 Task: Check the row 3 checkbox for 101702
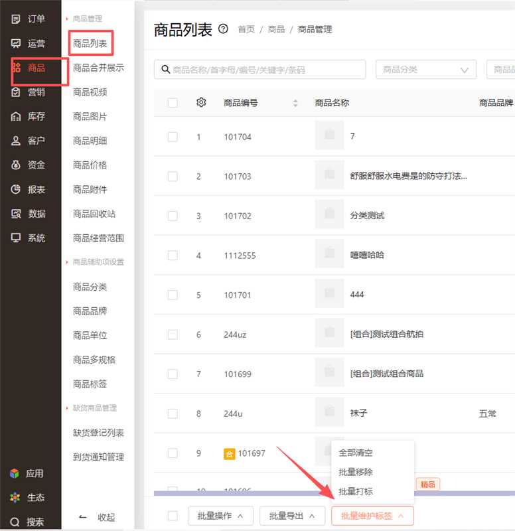(x=173, y=216)
